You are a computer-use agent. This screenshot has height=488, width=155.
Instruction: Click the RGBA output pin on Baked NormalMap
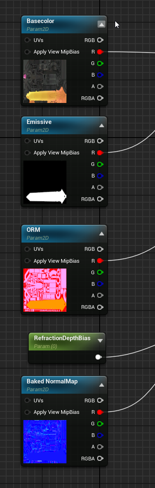(100, 458)
